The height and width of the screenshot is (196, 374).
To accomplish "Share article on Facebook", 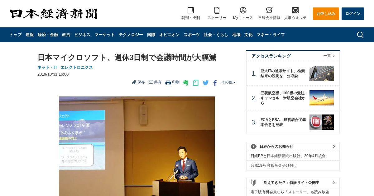I will point(215,83).
